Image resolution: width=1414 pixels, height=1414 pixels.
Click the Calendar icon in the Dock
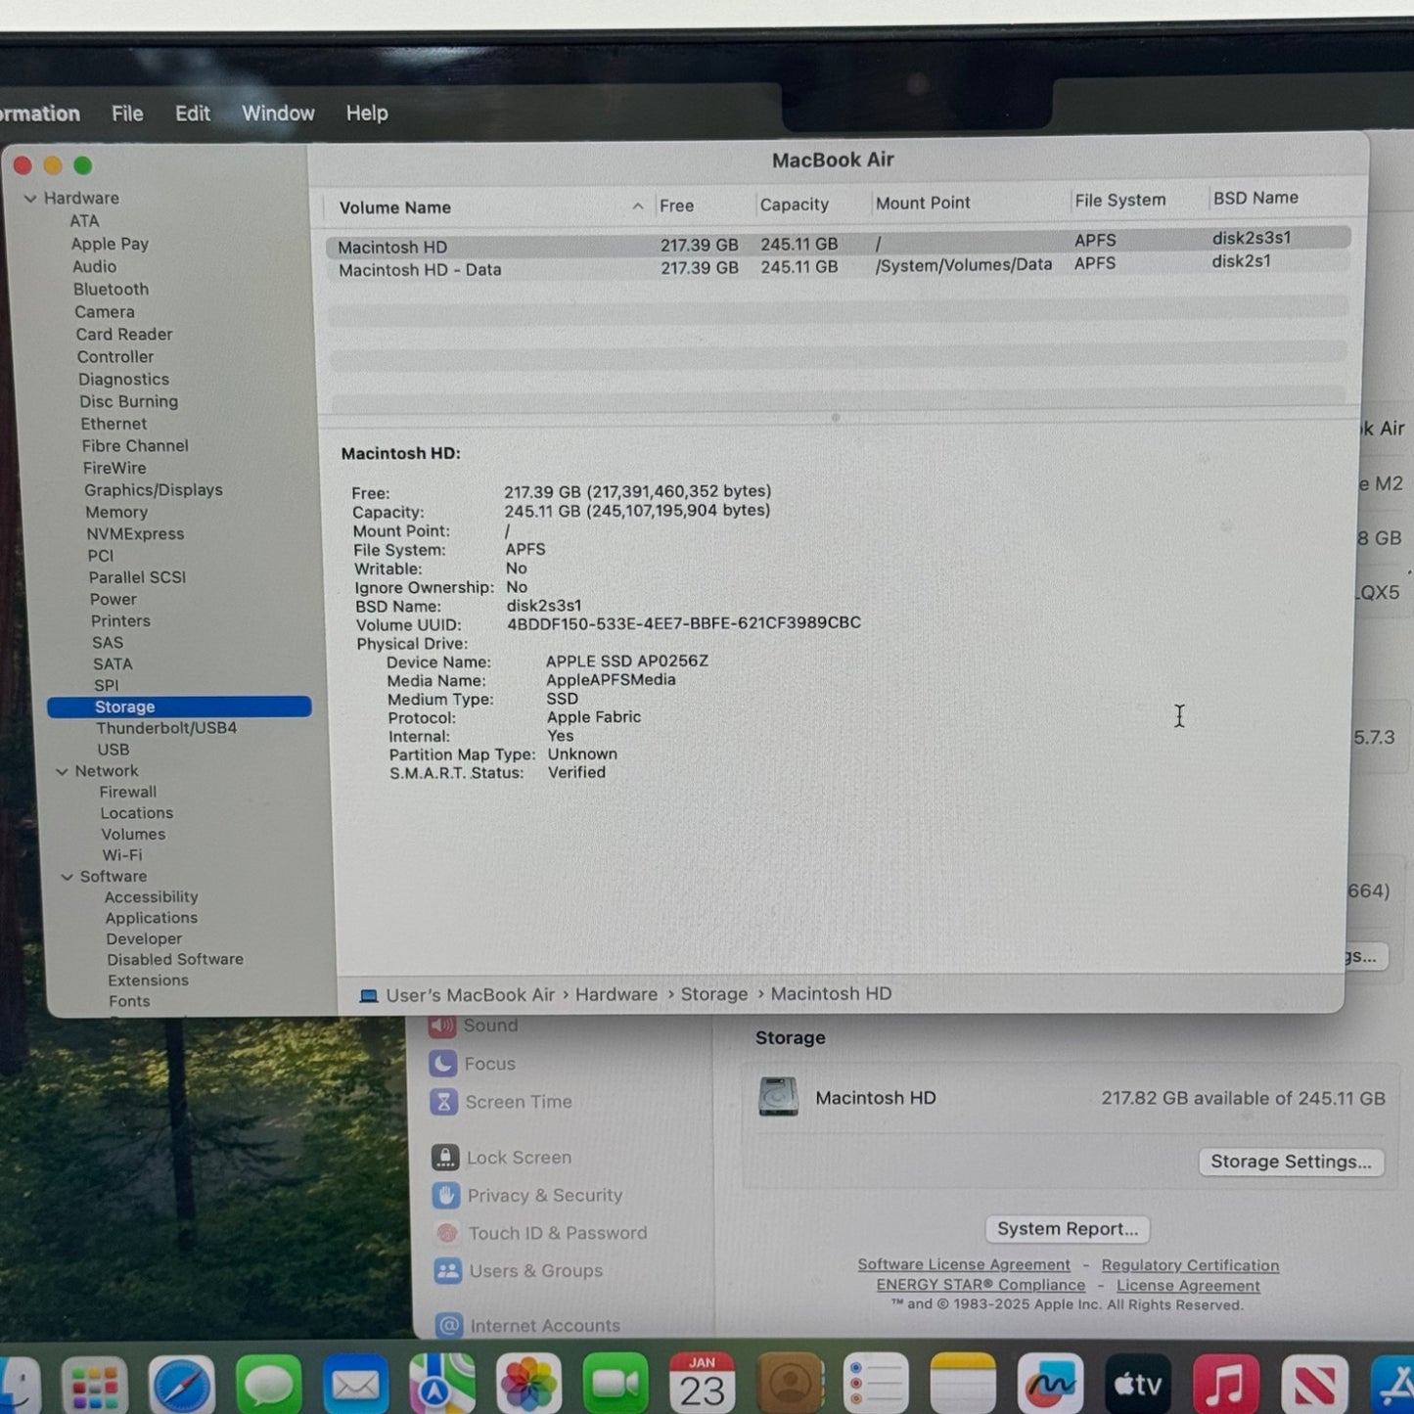coord(702,1385)
